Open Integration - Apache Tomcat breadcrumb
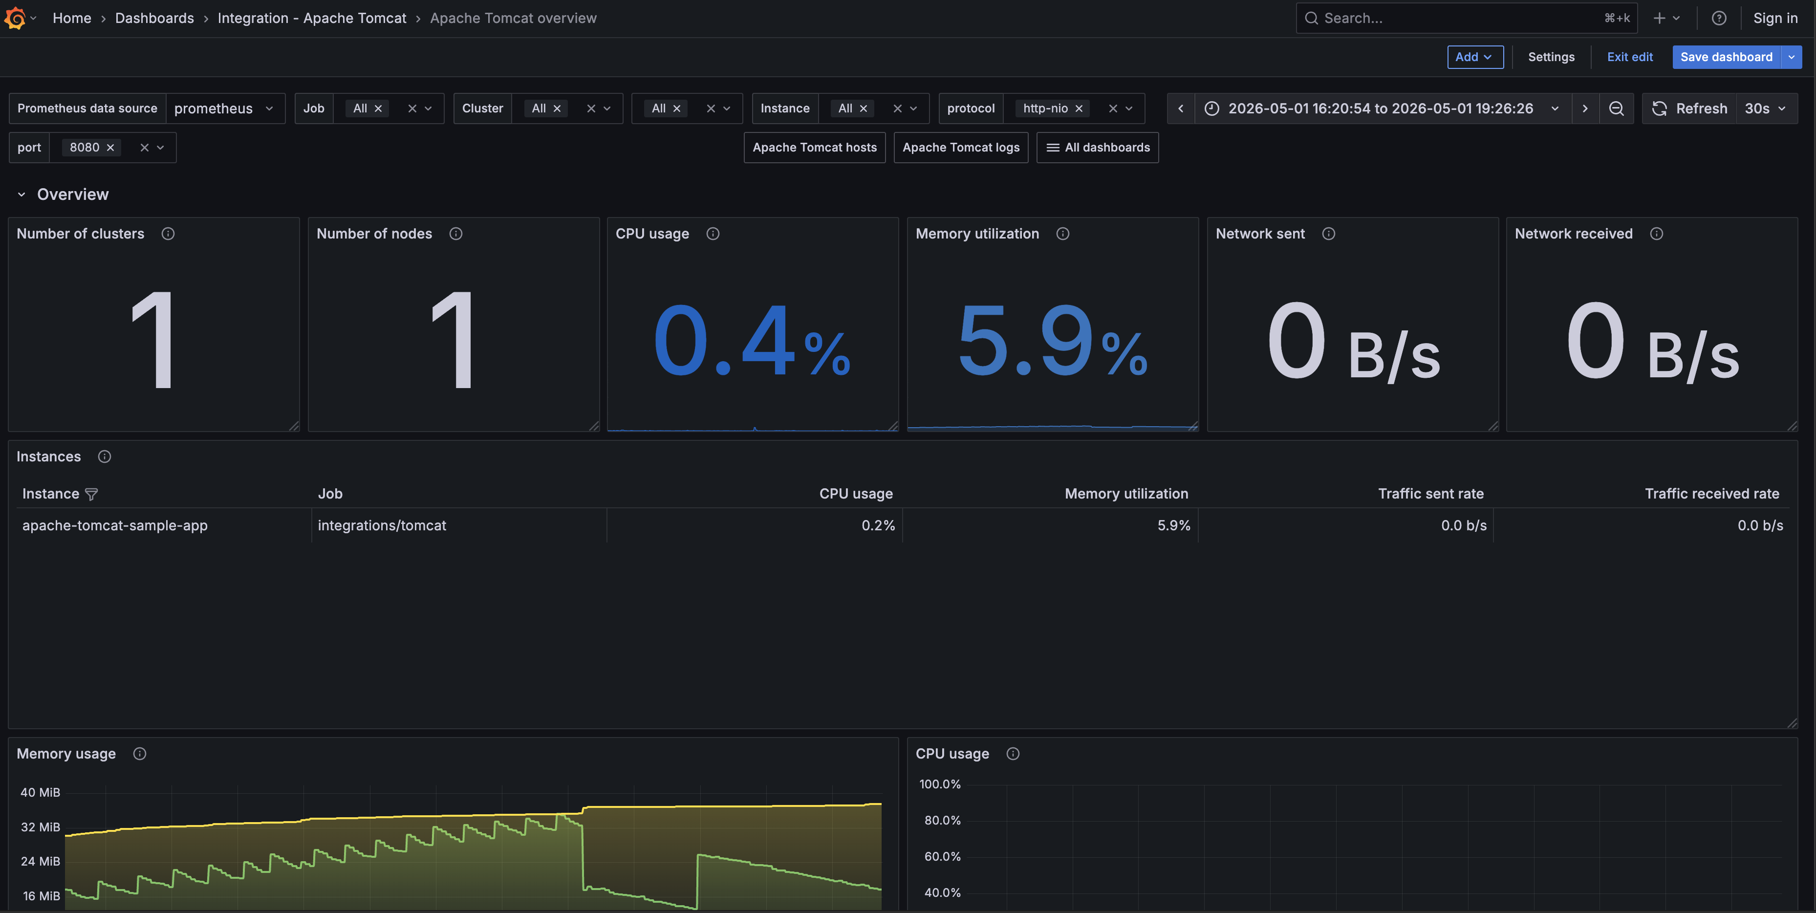 pos(312,19)
